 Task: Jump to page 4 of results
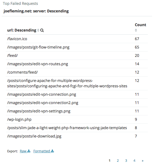(x=134, y=161)
